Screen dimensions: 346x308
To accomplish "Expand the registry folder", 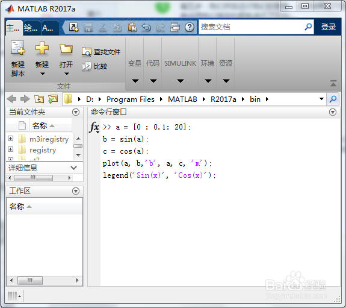I will click(x=10, y=149).
